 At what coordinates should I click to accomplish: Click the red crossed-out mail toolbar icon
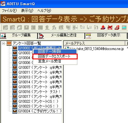pos(110,28)
